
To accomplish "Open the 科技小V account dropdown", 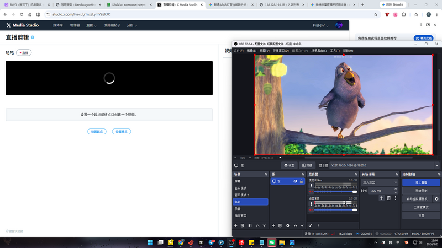I will click(320, 25).
